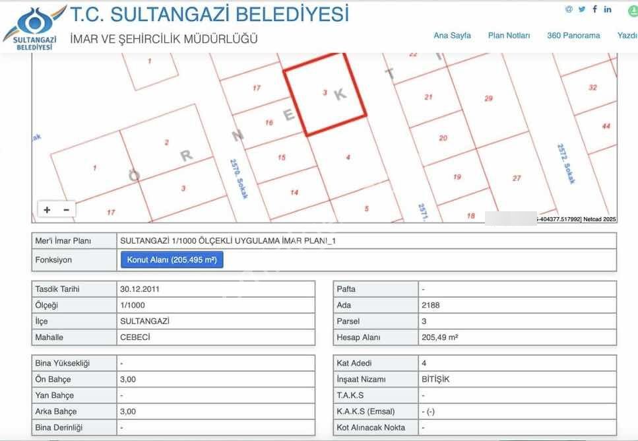Select parcel 27 on the map

(x=517, y=178)
